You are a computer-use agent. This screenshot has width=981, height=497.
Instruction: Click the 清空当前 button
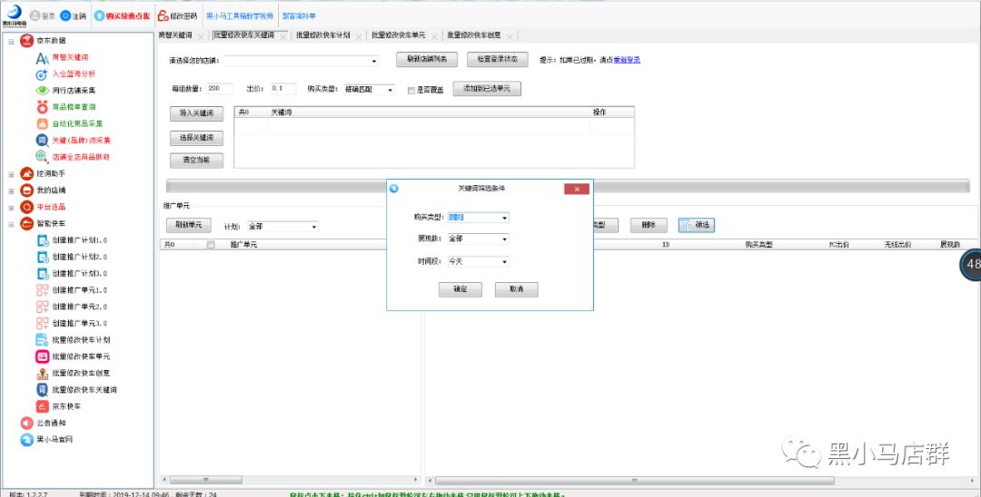pyautogui.click(x=196, y=161)
